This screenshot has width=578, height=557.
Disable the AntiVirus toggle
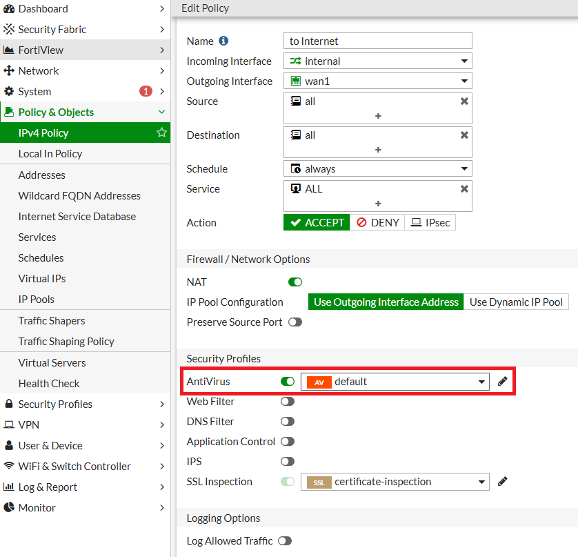tap(288, 382)
